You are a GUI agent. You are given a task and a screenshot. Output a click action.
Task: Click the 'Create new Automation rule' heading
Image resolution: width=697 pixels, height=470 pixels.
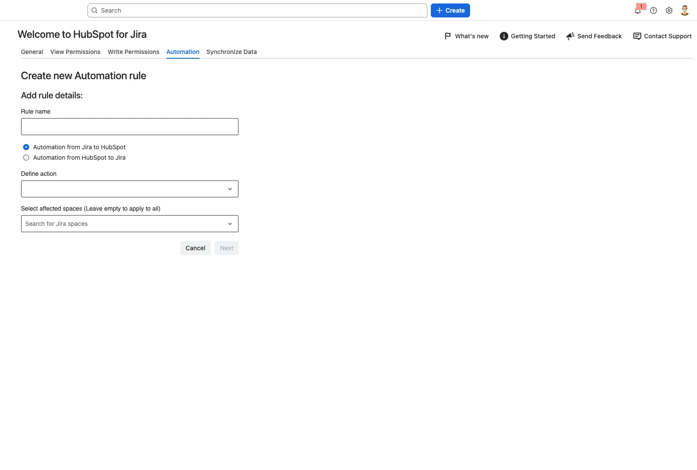84,76
